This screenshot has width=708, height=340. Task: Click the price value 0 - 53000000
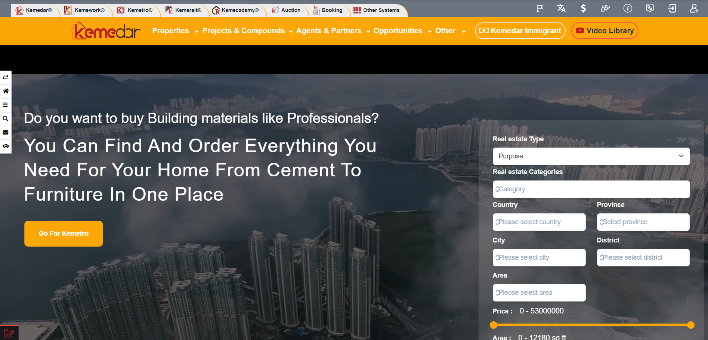(541, 311)
